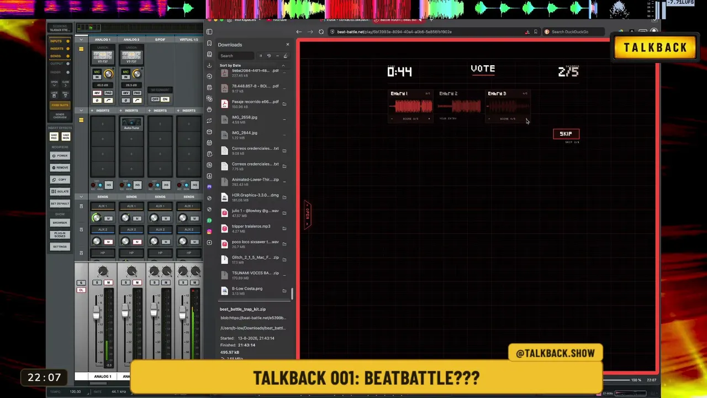Adjust the Analog 2 volume fader
The height and width of the screenshot is (398, 707).
(x=125, y=312)
